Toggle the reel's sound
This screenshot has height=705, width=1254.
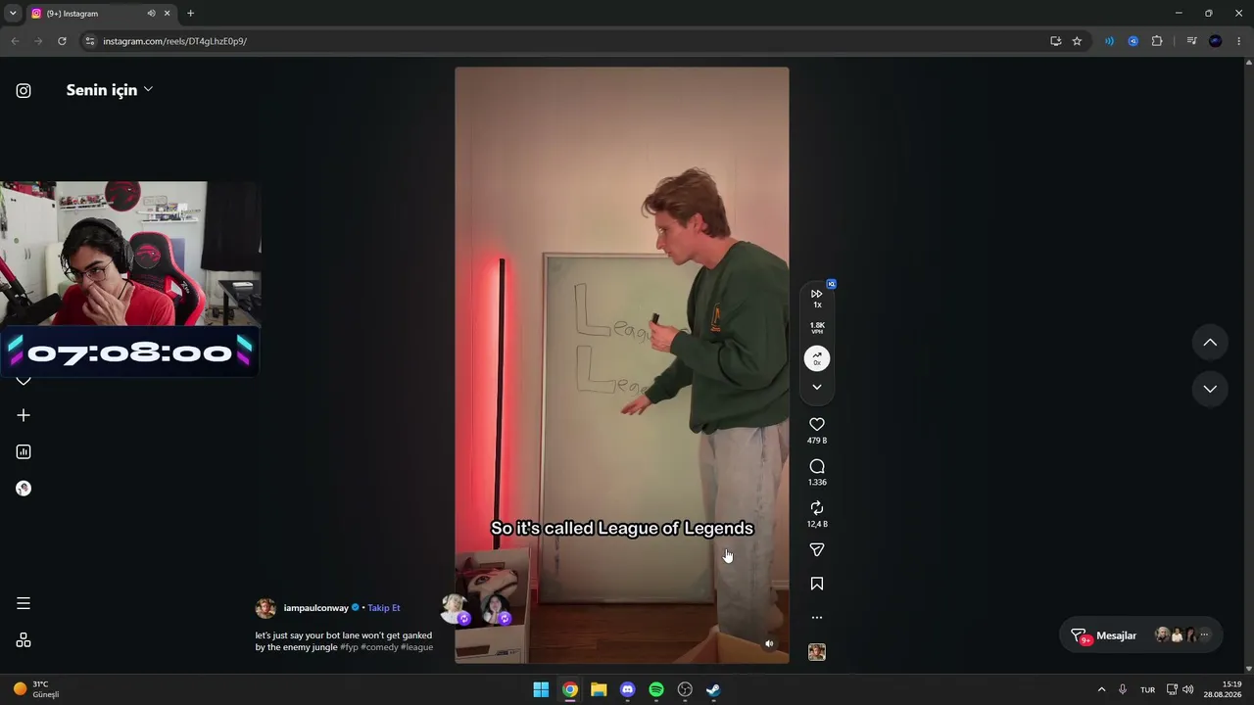click(x=769, y=643)
